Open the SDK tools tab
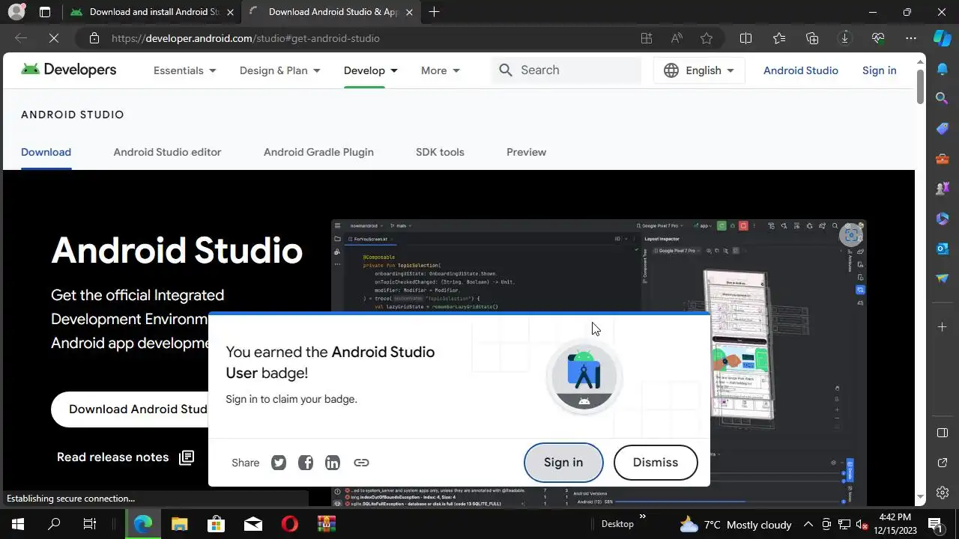Screen dimensions: 959x539 [440, 152]
